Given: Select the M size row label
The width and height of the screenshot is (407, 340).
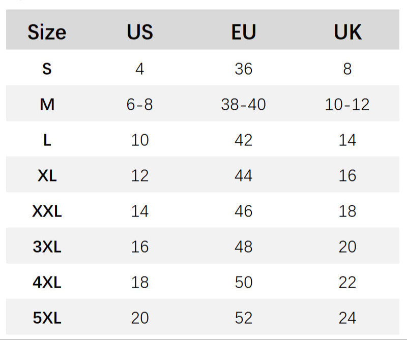Looking at the screenshot, I should [47, 105].
